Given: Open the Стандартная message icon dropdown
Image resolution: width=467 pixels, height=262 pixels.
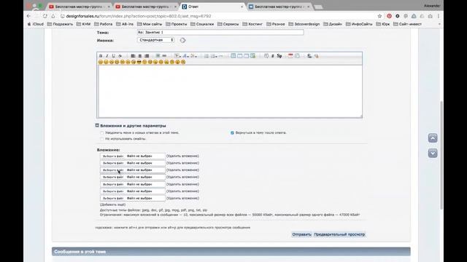Looking at the screenshot, I should [x=155, y=40].
